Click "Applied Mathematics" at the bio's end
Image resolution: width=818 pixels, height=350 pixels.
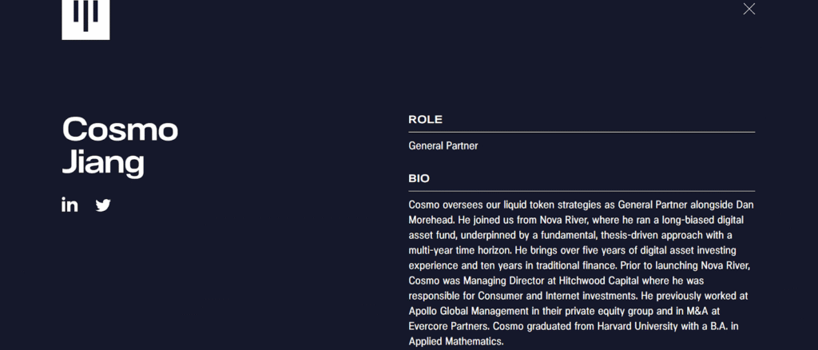(455, 341)
